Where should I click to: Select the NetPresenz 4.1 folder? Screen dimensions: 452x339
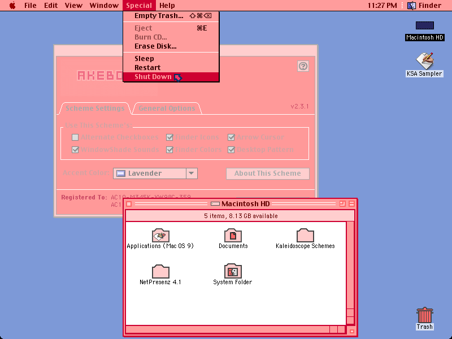(160, 271)
